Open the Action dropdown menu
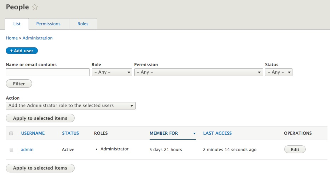The width and height of the screenshot is (330, 176). click(x=71, y=105)
